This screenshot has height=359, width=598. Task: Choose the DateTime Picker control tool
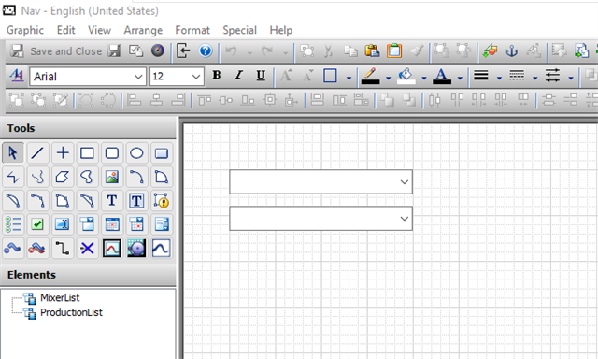point(136,224)
